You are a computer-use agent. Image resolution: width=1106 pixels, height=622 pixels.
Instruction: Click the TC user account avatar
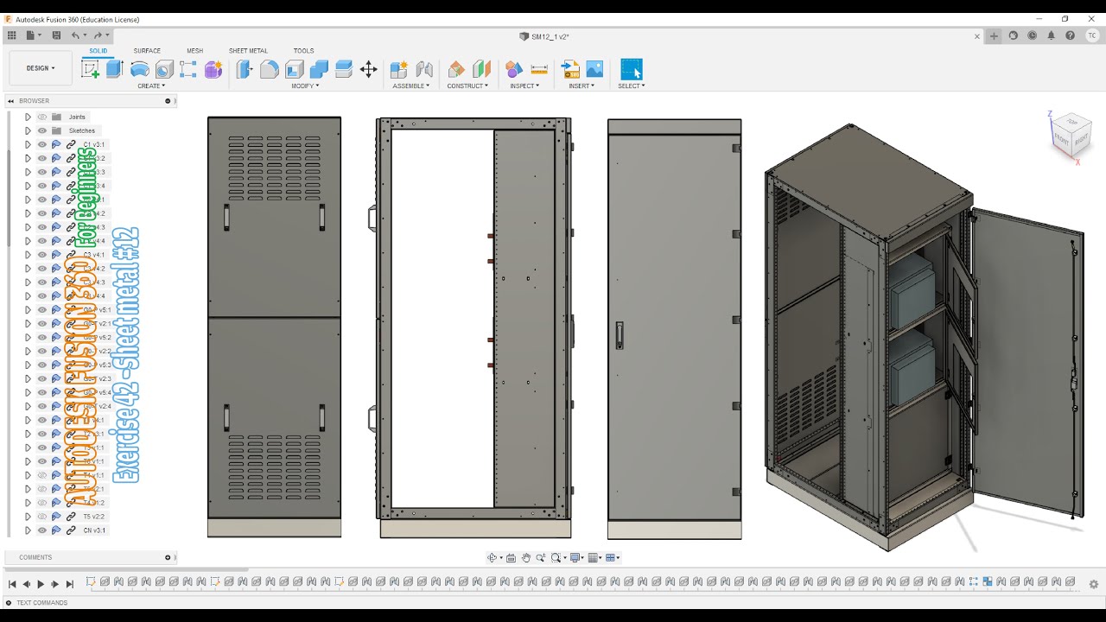click(1092, 35)
